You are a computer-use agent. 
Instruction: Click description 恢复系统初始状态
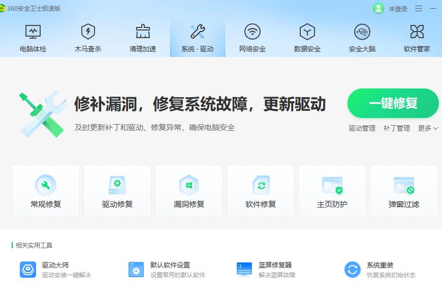[x=391, y=275]
